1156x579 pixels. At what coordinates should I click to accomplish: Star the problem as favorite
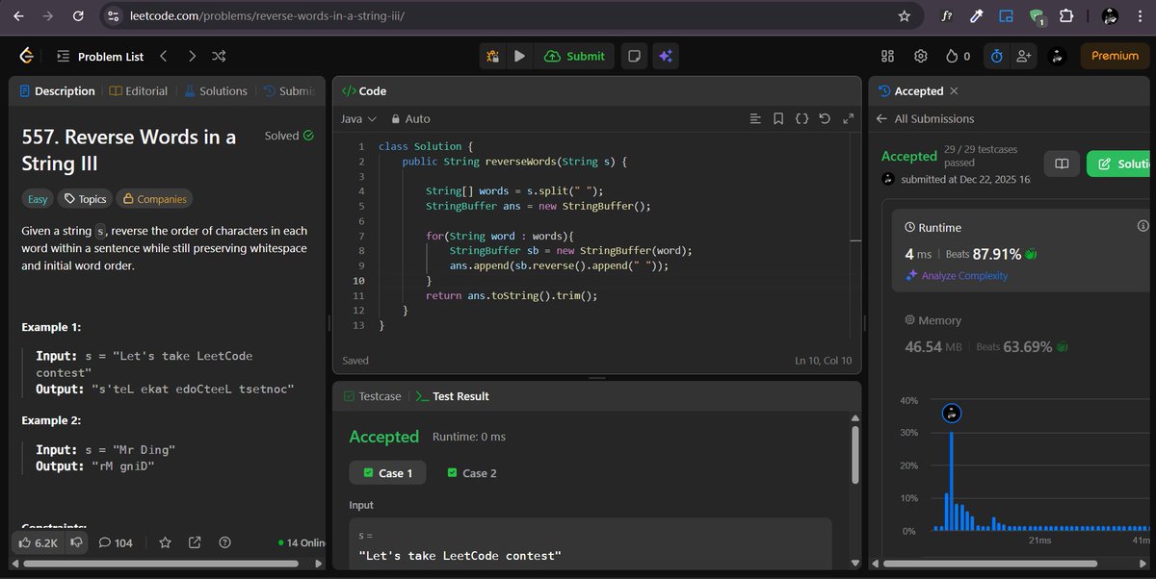click(165, 542)
